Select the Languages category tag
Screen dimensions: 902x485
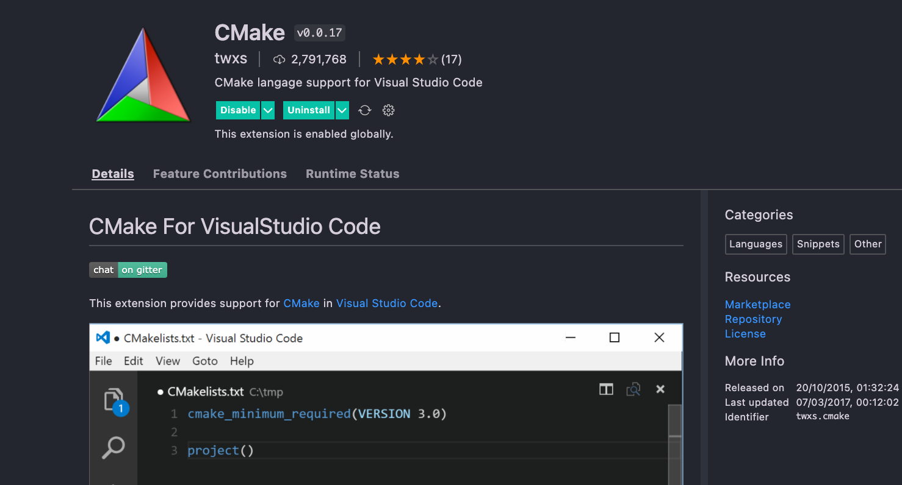coord(756,244)
